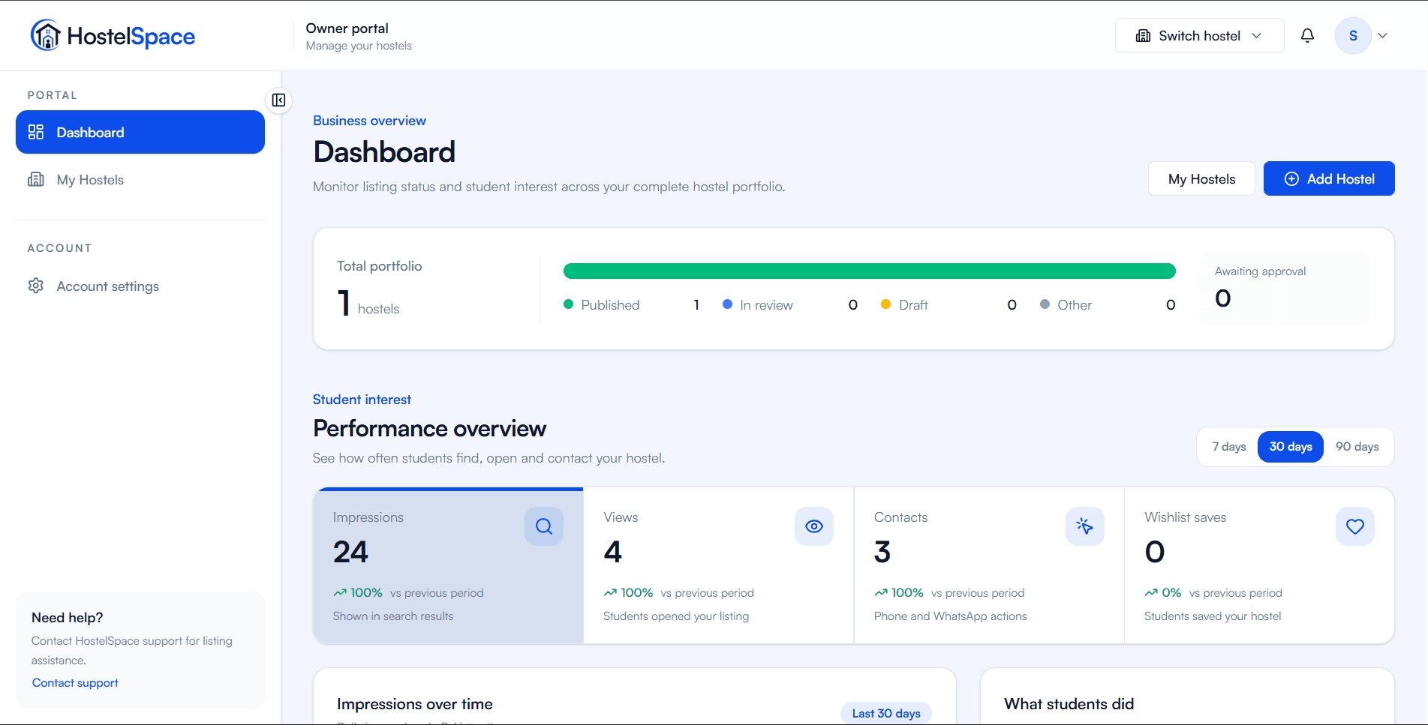Click the My Hostels header button
Viewport: 1428px width, 725px height.
pyautogui.click(x=1201, y=178)
